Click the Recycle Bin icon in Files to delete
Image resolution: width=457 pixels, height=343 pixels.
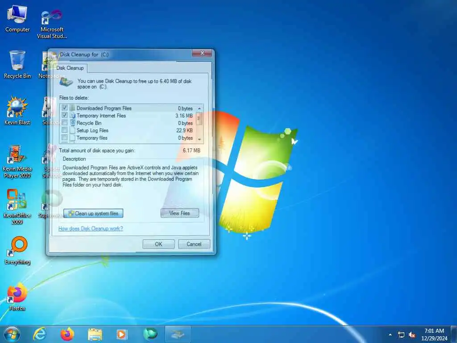click(x=73, y=123)
